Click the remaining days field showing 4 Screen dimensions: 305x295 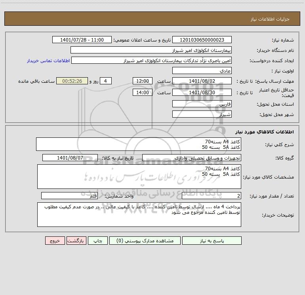pyautogui.click(x=106, y=81)
